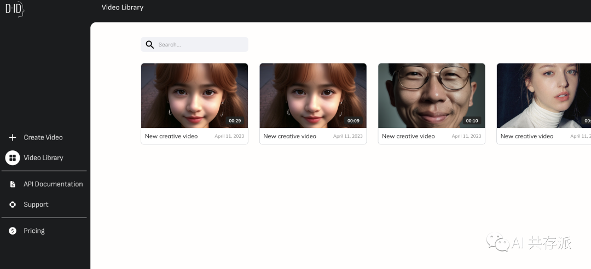591x269 pixels.
Task: Open the video thumbnail lasting 00:09
Action: click(312, 95)
